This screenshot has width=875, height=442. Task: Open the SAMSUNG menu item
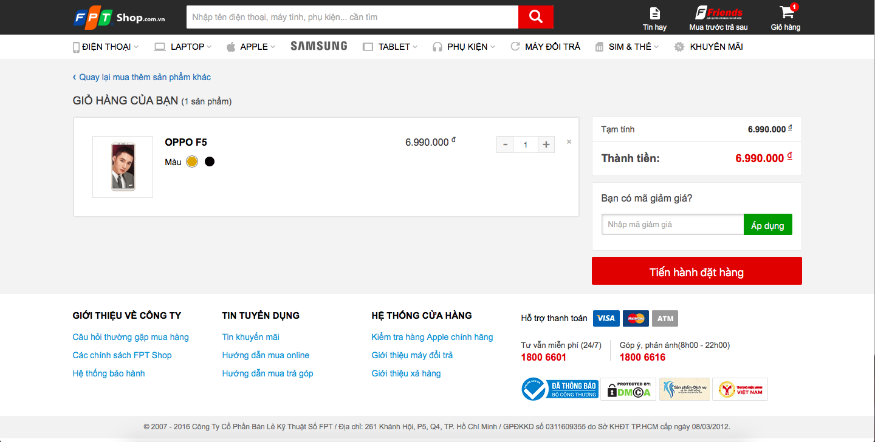319,46
